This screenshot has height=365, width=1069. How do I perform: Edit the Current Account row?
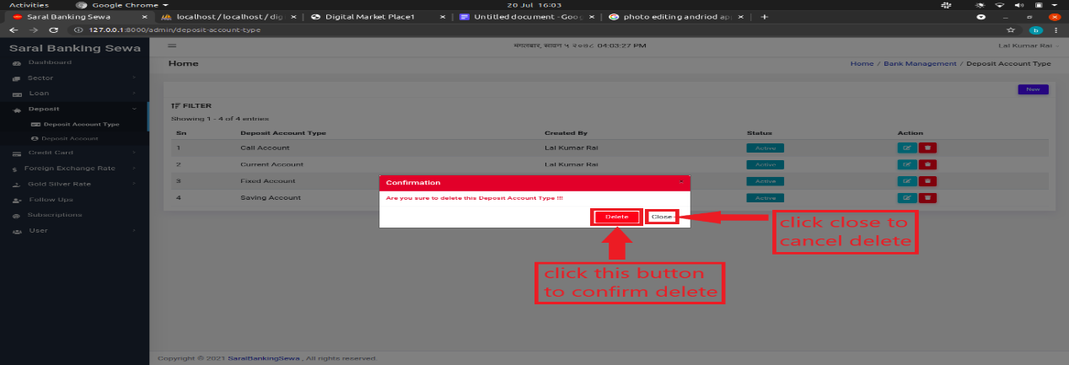click(x=907, y=164)
